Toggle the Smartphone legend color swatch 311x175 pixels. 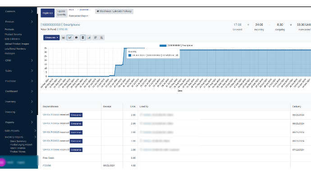163,46
